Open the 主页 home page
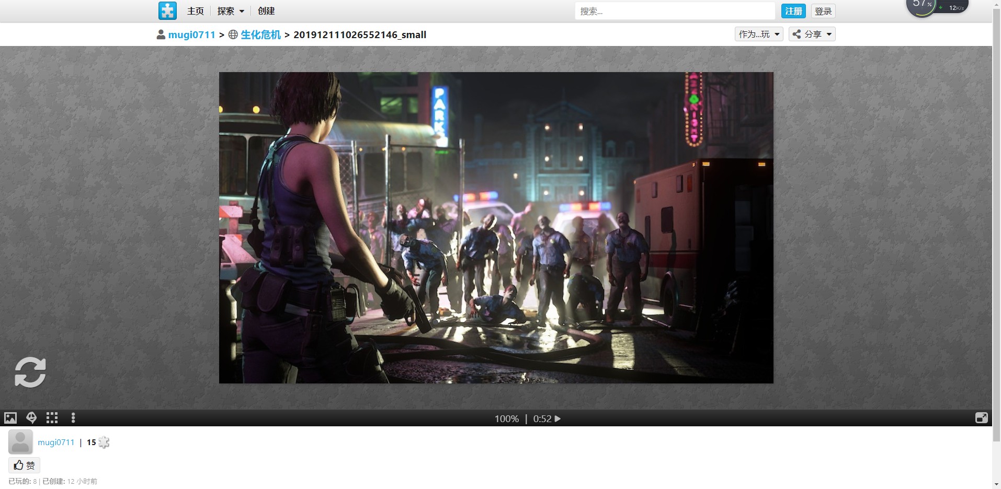 click(x=196, y=11)
